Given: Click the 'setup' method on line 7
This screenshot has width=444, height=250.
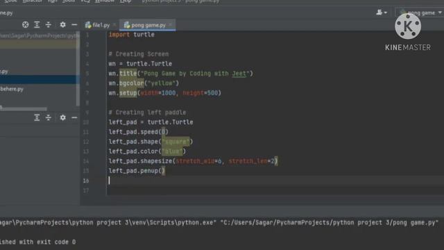Looking at the screenshot, I should 128,93.
